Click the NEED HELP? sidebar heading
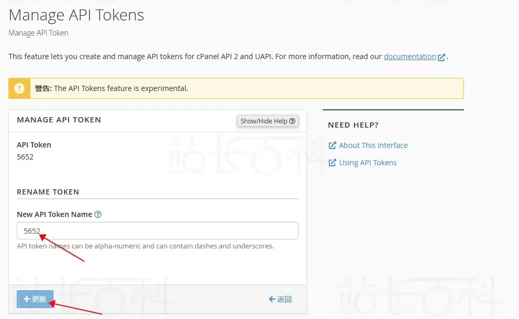 coord(353,125)
